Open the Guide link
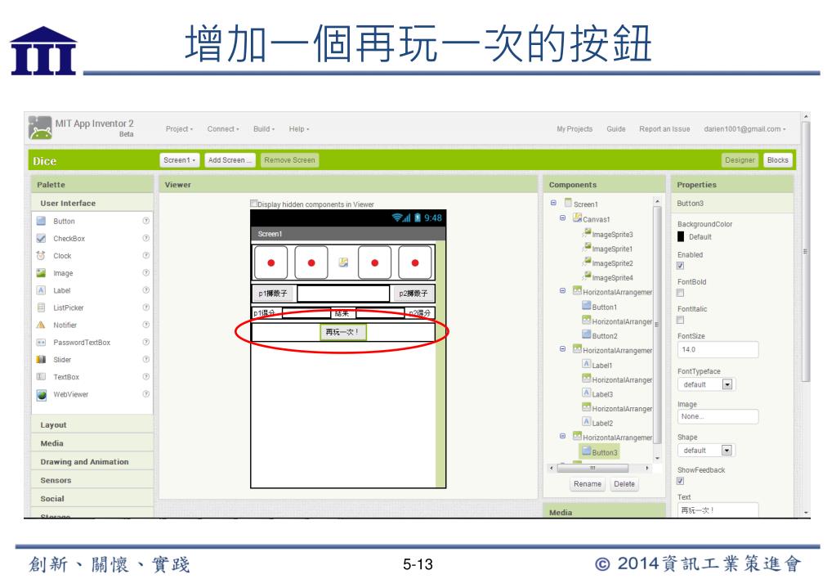 coord(616,129)
